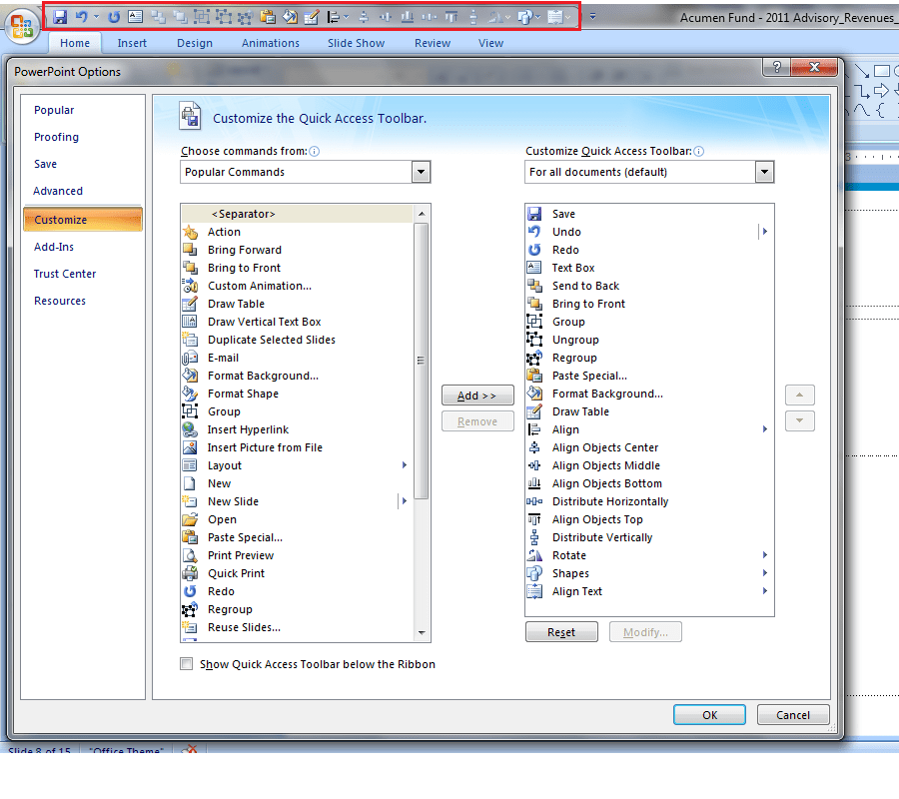Click the Save icon in the Quick Access Toolbar
Image resolution: width=899 pixels, height=799 pixels.
[60, 17]
